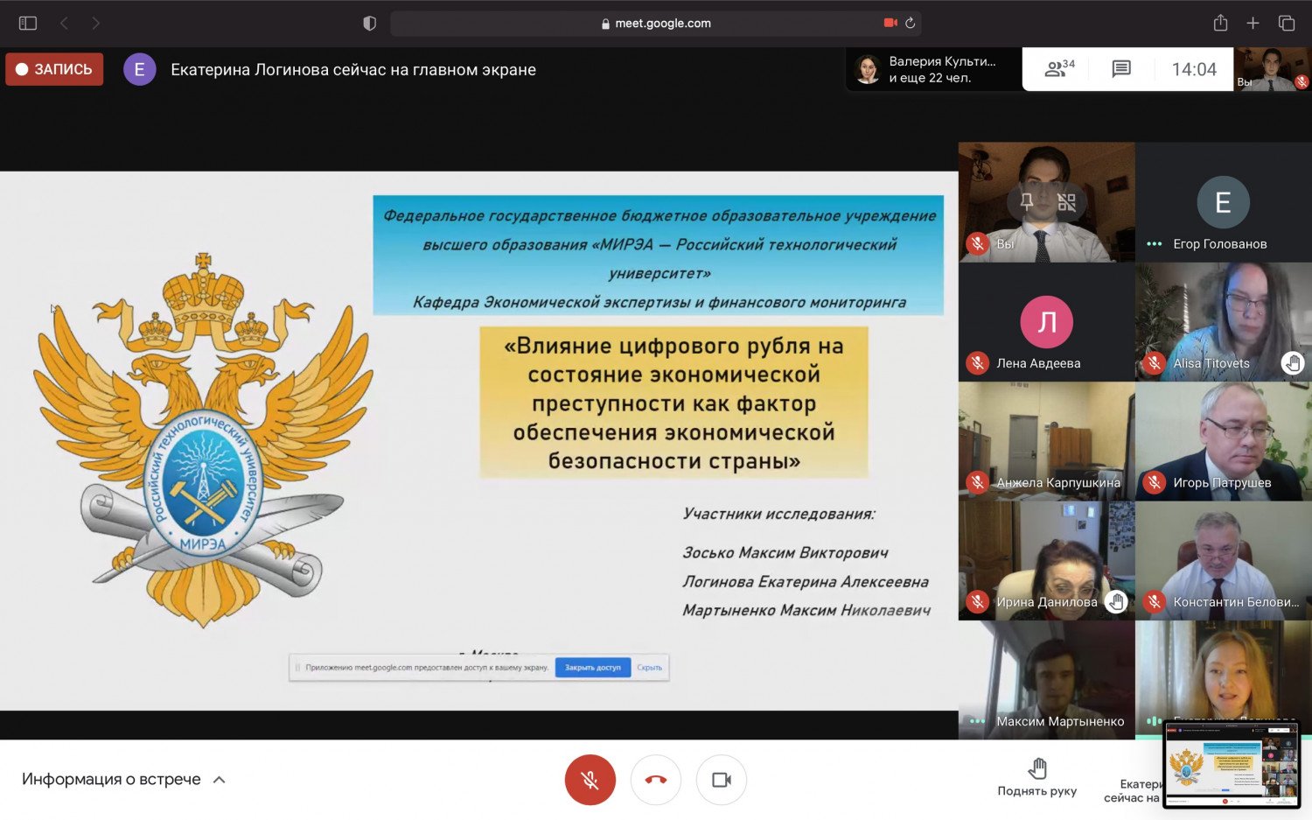1312x820 pixels.
Task: Pin your own video tile
Action: coord(1027,202)
